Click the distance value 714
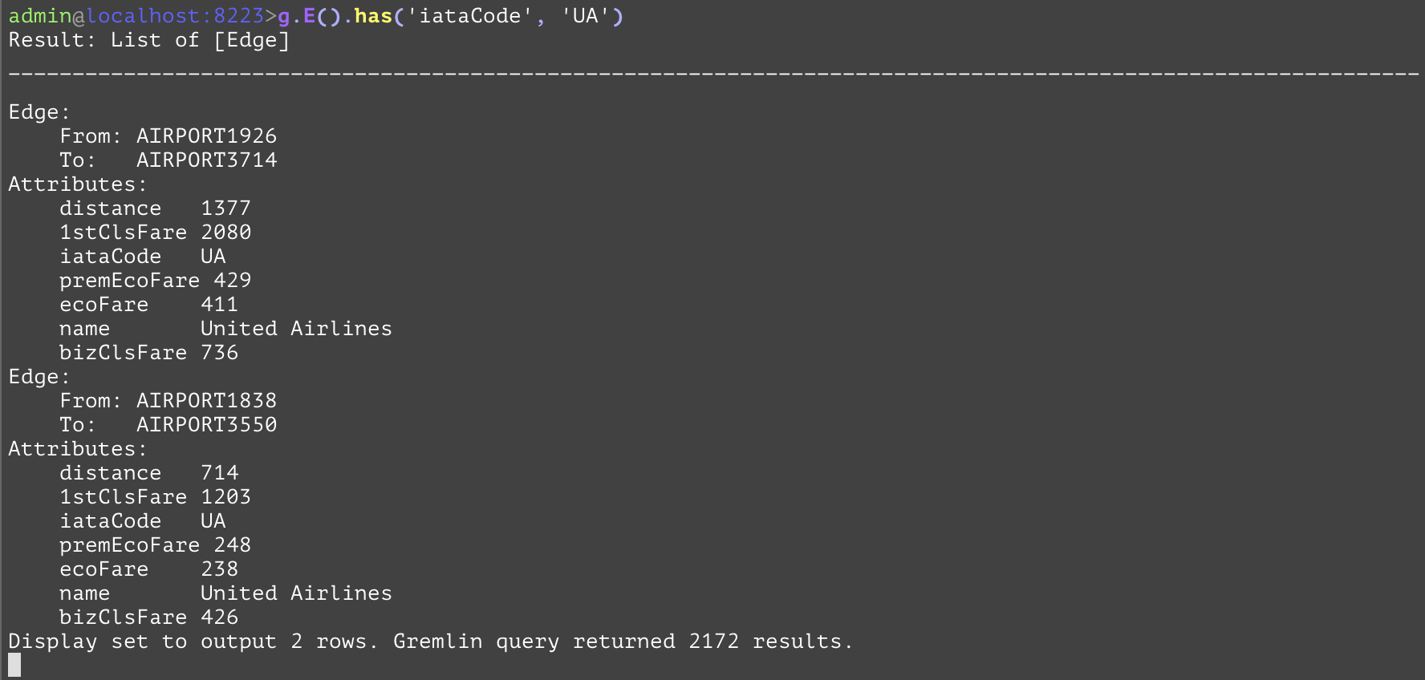1425x680 pixels. (x=219, y=473)
